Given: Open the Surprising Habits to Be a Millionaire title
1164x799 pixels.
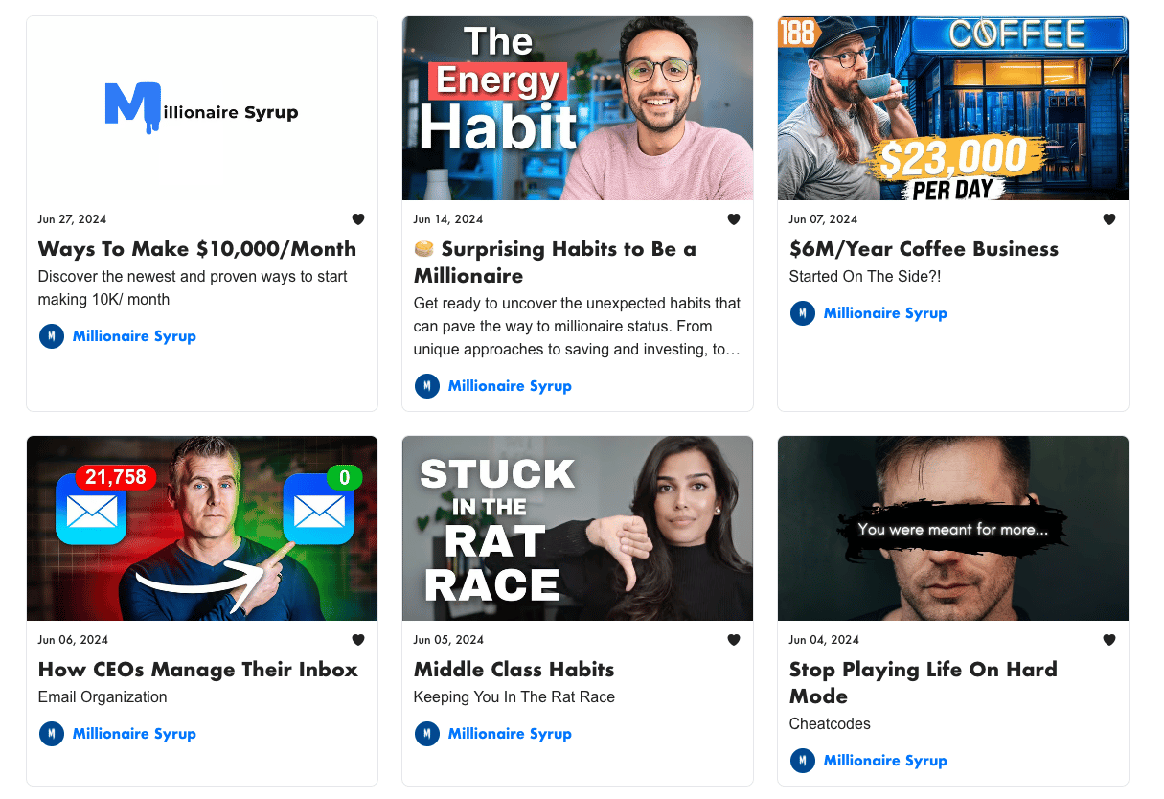Looking at the screenshot, I should pos(556,263).
